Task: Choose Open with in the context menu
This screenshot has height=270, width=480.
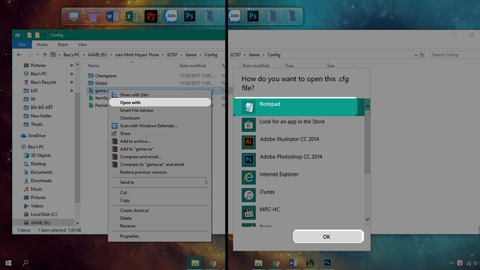Action: [159, 102]
